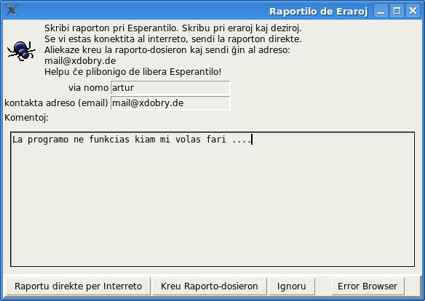Click the 'kontakta adreso (email)' input field

(170, 103)
